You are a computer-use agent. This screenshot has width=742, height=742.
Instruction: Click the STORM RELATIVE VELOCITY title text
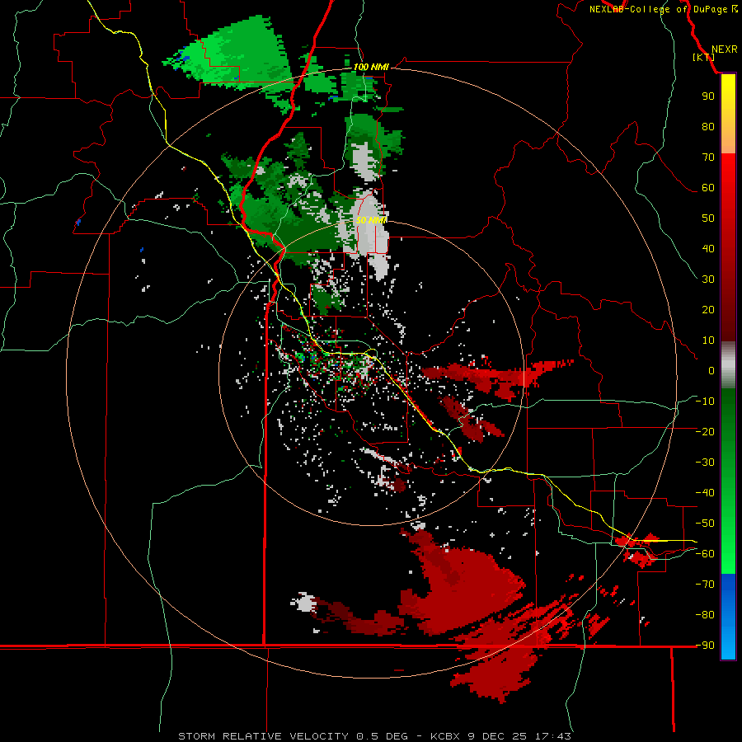click(x=263, y=736)
